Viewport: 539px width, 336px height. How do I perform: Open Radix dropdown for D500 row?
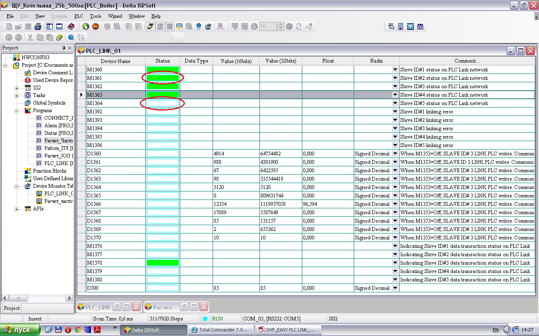[395, 288]
